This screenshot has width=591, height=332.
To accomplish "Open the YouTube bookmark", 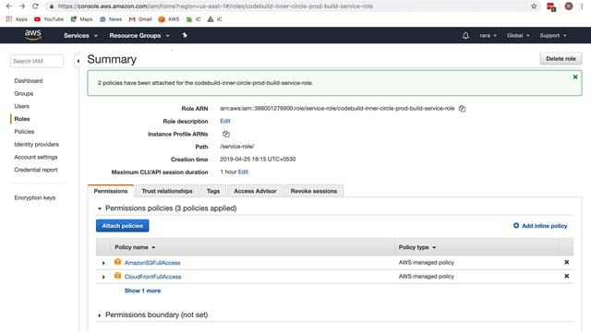I will [x=49, y=19].
